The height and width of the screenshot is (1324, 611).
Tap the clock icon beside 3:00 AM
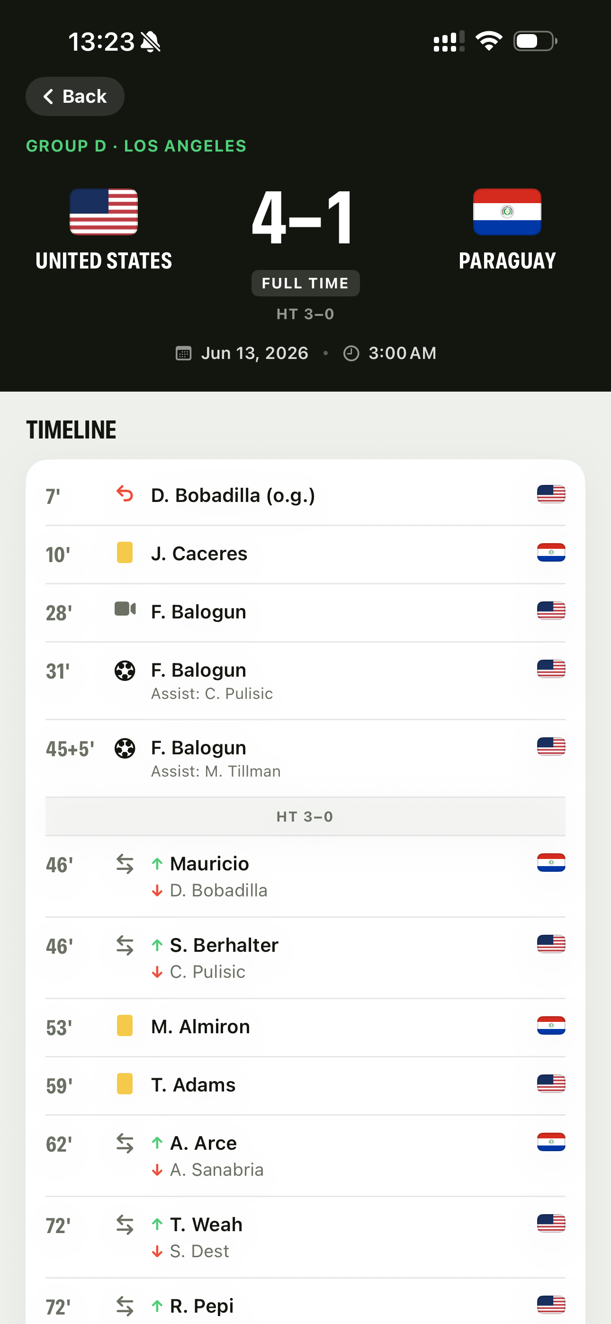pos(351,354)
